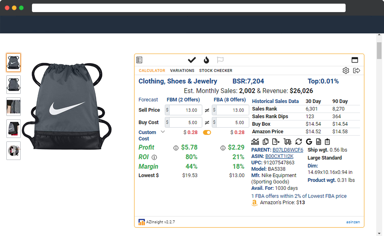Select the third product thumbnail
Viewport: 384px width, 236px height.
13,107
